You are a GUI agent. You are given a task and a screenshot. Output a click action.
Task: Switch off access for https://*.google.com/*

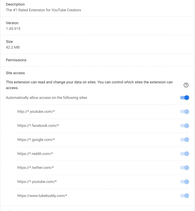tap(184, 140)
